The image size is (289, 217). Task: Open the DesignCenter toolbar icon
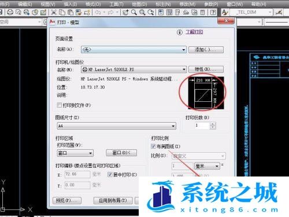pos(169,12)
